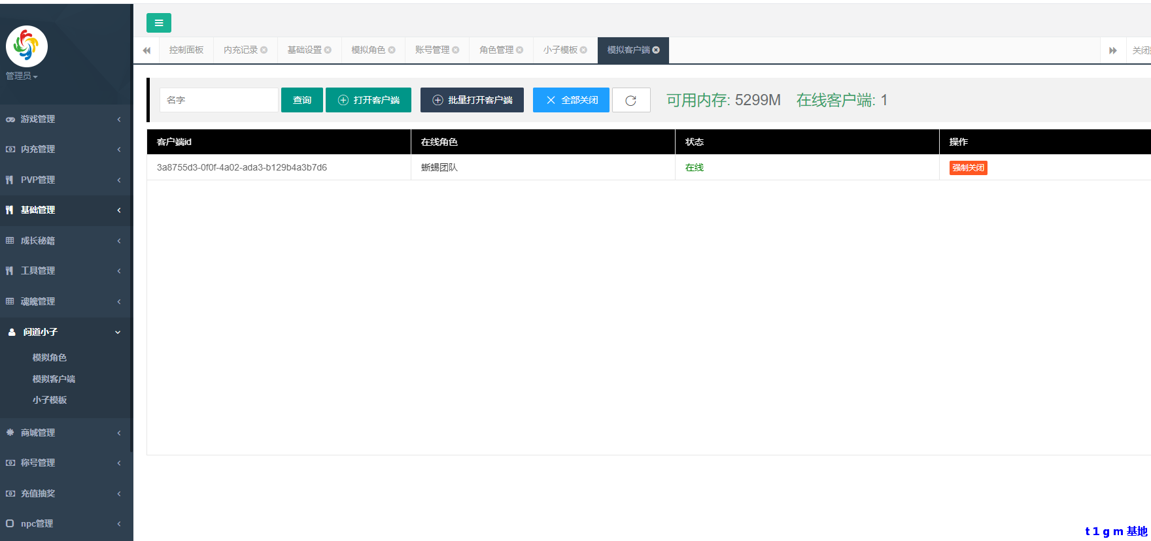Switch to the 角色管理 tab
Viewport: 1151px width, 541px height.
click(496, 50)
